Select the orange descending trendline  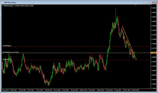pos(129,43)
